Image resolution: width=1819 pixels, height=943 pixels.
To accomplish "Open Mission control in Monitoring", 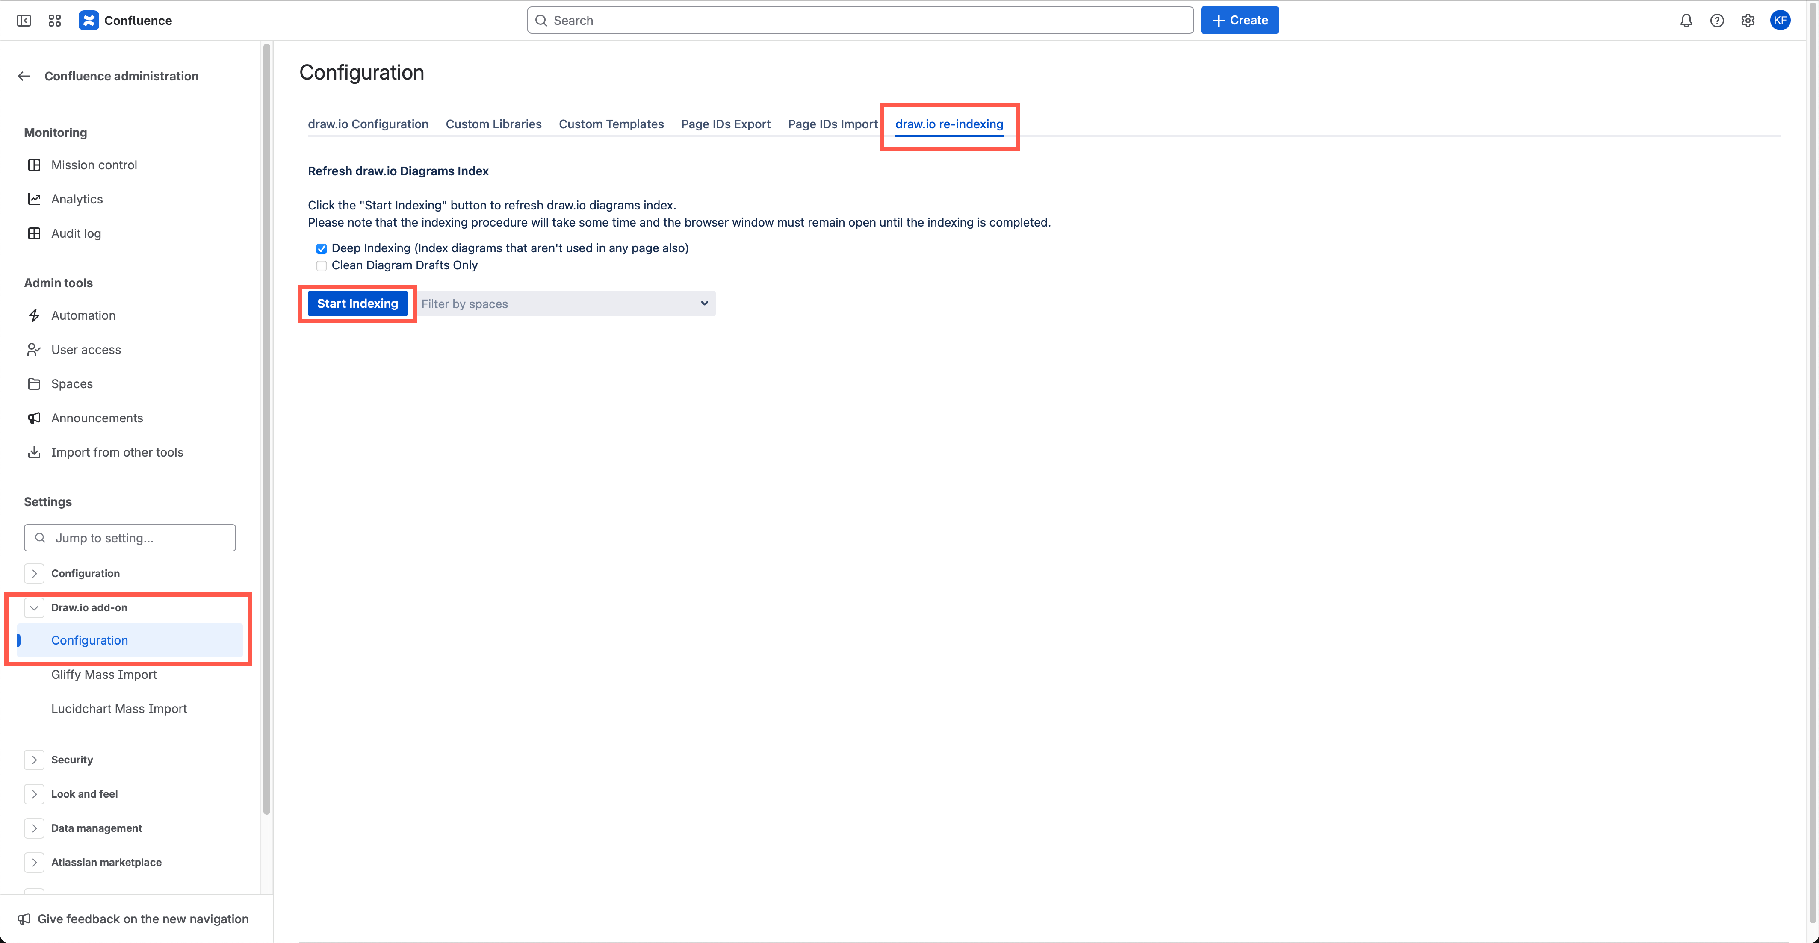I will 94,165.
